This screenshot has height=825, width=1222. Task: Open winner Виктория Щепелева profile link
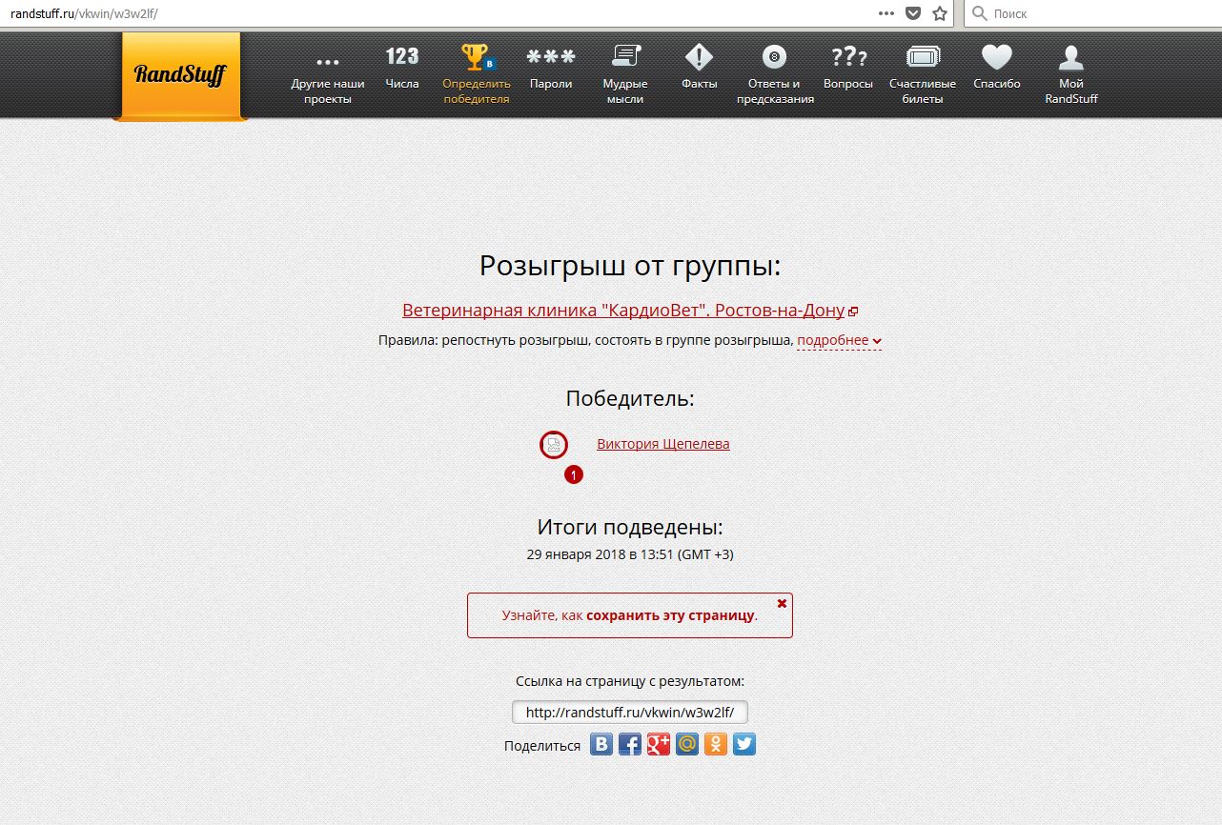663,444
